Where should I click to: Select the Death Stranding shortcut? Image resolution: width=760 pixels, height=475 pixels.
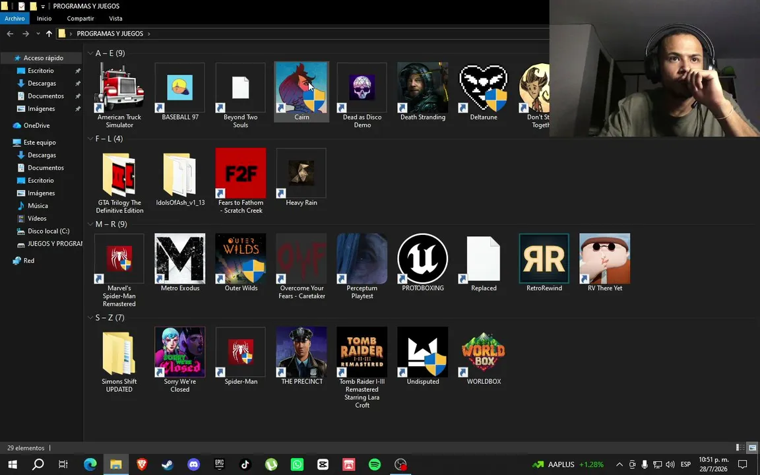423,92
